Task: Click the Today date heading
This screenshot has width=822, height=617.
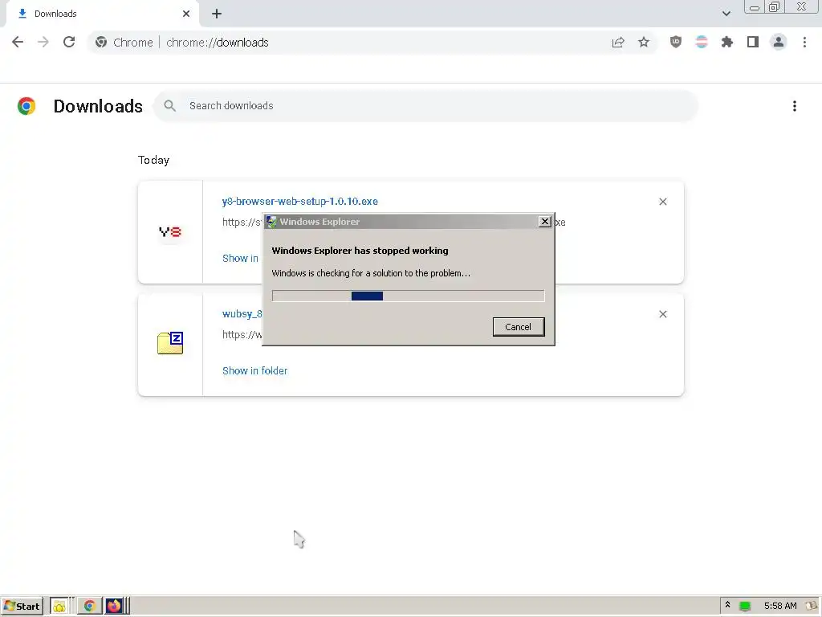Action: click(153, 160)
